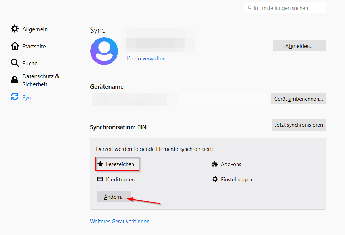Open the Ändern... sync options button
The height and width of the screenshot is (235, 345).
pyautogui.click(x=114, y=197)
